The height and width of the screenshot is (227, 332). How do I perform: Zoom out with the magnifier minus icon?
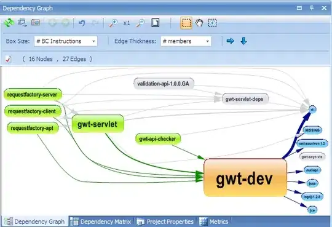tap(140, 23)
